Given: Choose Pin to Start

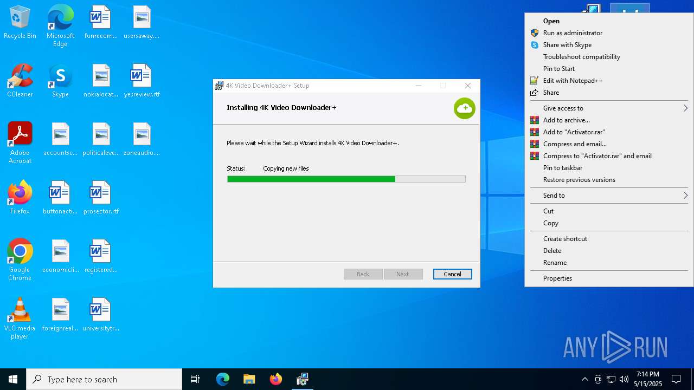Looking at the screenshot, I should point(609,69).
